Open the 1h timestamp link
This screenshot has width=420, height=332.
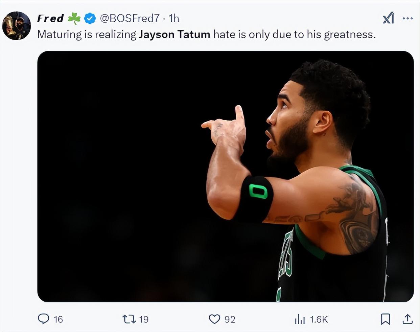click(174, 18)
